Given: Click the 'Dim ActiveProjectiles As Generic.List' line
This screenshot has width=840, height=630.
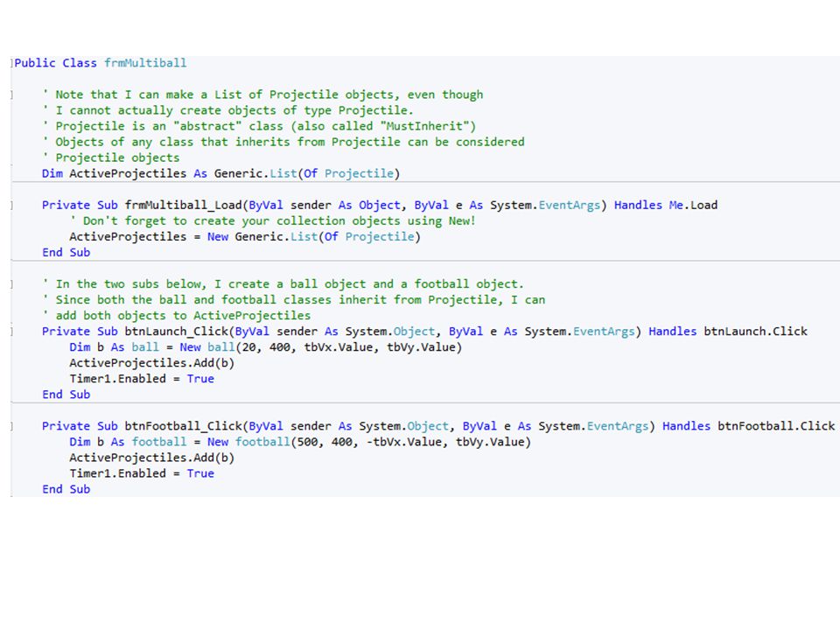Looking at the screenshot, I should (x=221, y=173).
